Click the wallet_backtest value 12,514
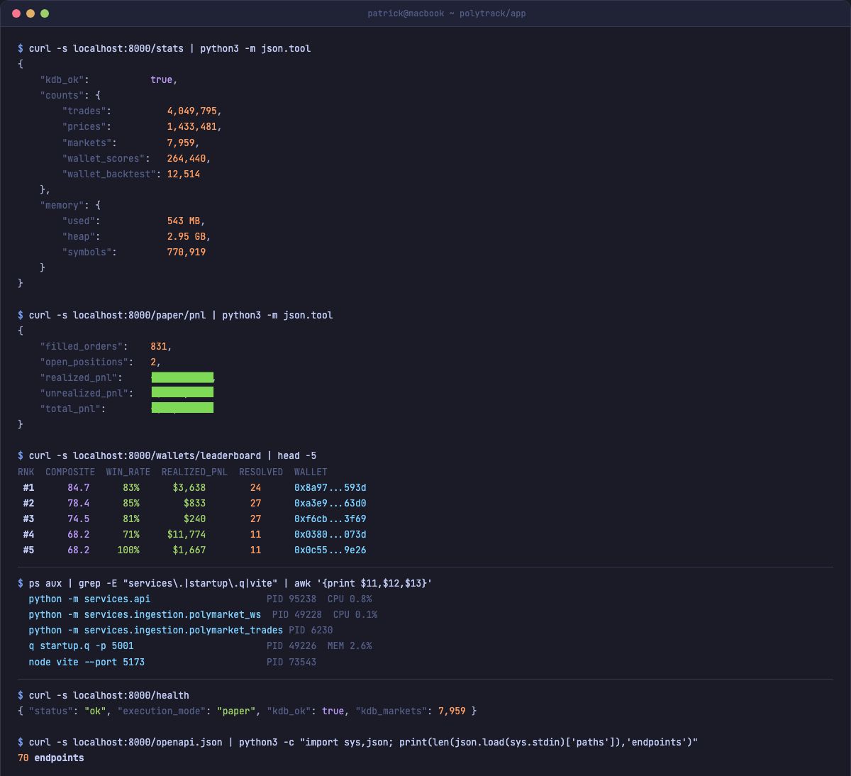Screen dimensions: 851x776 (x=184, y=174)
